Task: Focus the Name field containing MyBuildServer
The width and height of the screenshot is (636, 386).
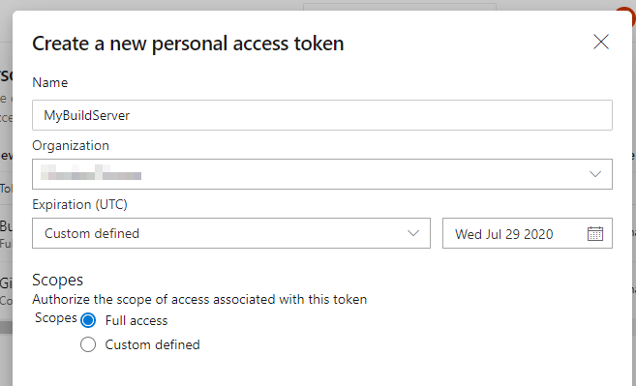Action: coord(322,115)
